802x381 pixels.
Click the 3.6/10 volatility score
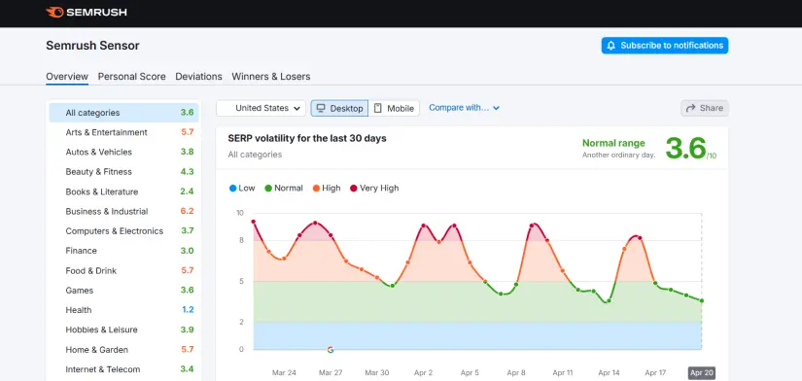[x=691, y=149]
